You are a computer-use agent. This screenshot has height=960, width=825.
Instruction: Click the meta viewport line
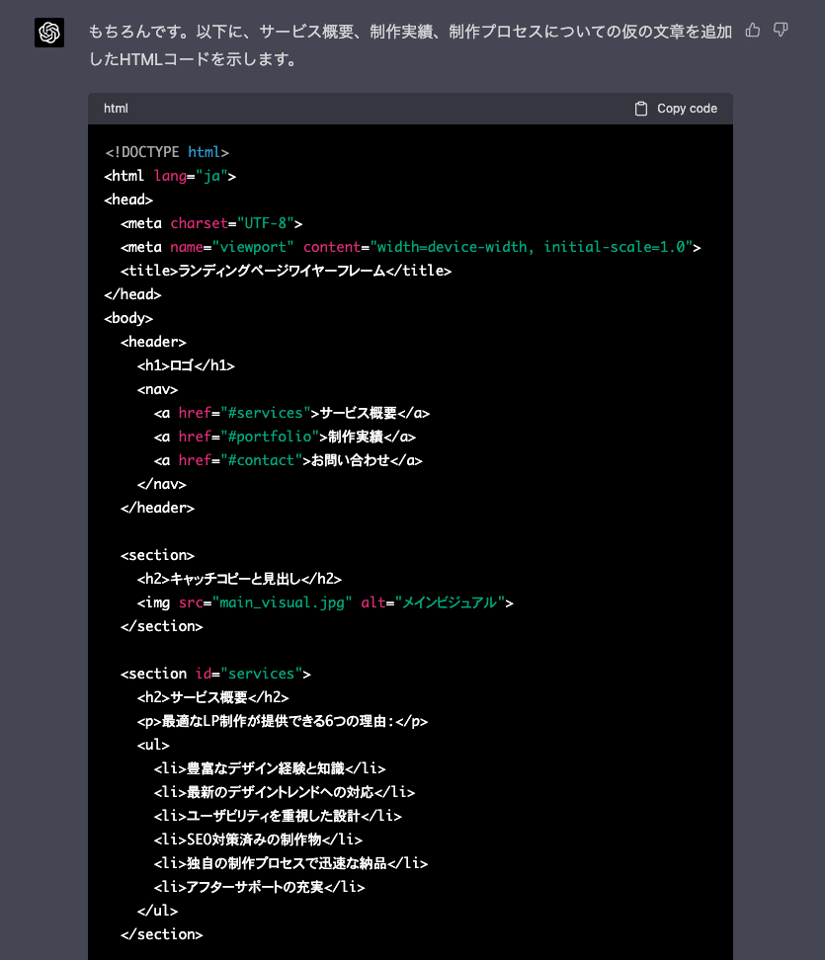(410, 247)
